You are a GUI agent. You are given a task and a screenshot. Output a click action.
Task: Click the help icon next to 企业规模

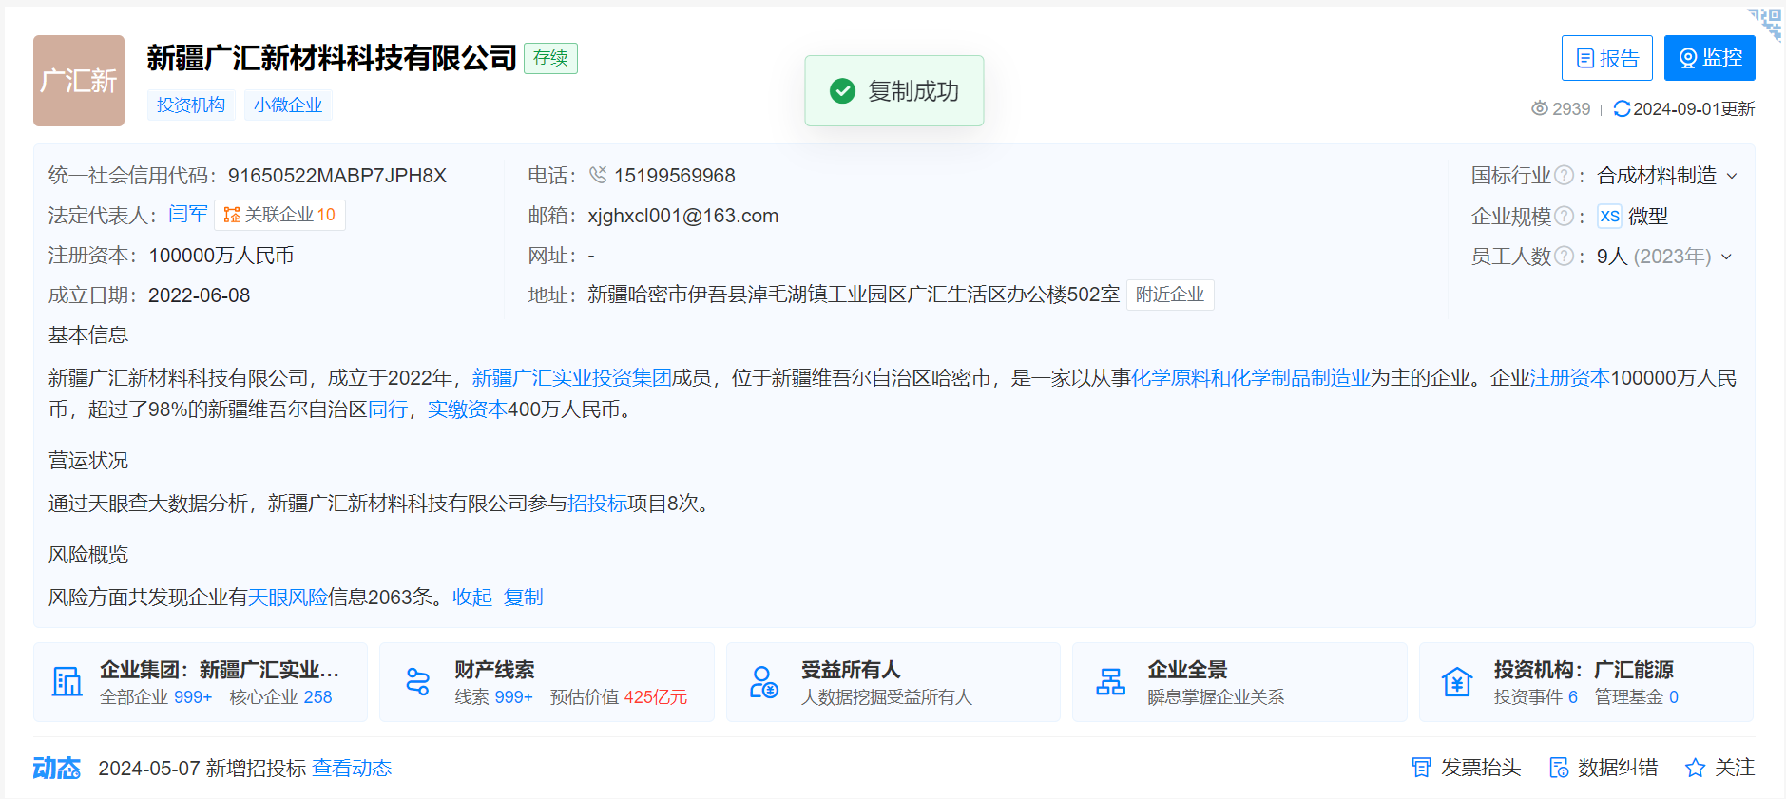pyautogui.click(x=1564, y=217)
